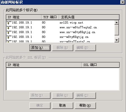The image size is (126, 112).
Task: Click IP address in www.xn--m8ty69gtjg.cn row
Action: 22,32
